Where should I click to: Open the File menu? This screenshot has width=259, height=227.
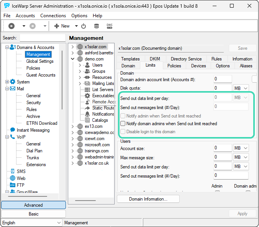(x=7, y=16)
